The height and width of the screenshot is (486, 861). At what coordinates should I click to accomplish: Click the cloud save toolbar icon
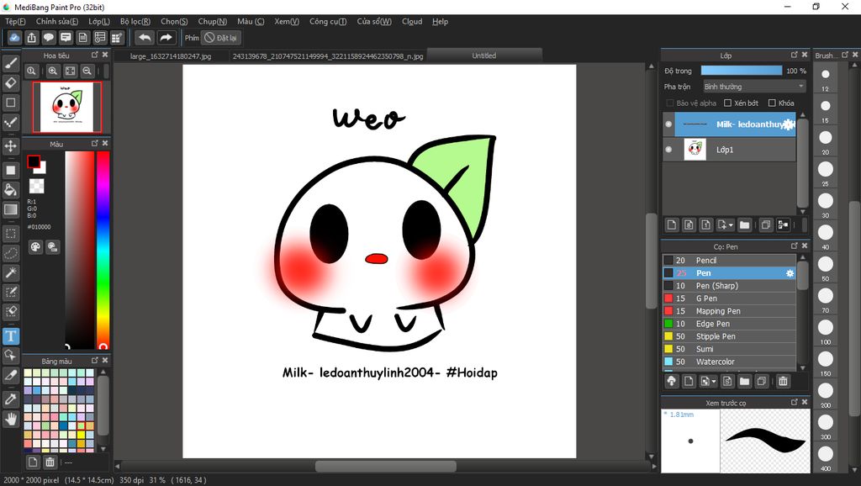coord(14,37)
